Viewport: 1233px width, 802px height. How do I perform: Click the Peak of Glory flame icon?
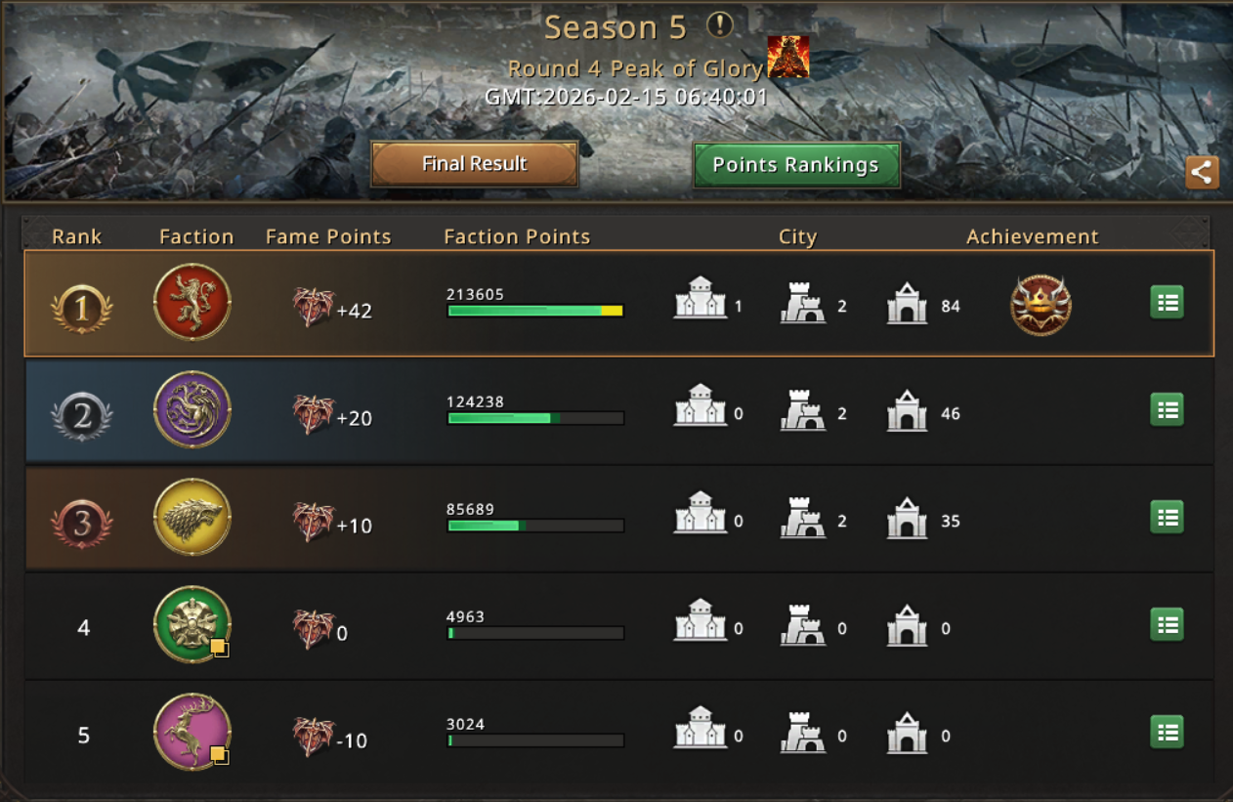tap(787, 57)
